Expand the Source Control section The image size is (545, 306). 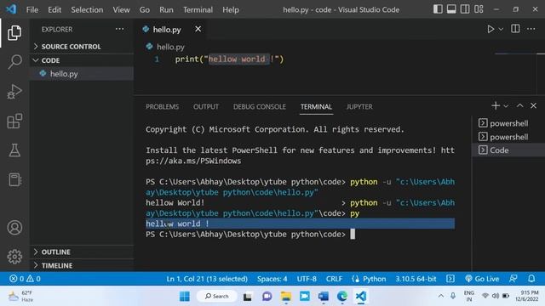82,47
